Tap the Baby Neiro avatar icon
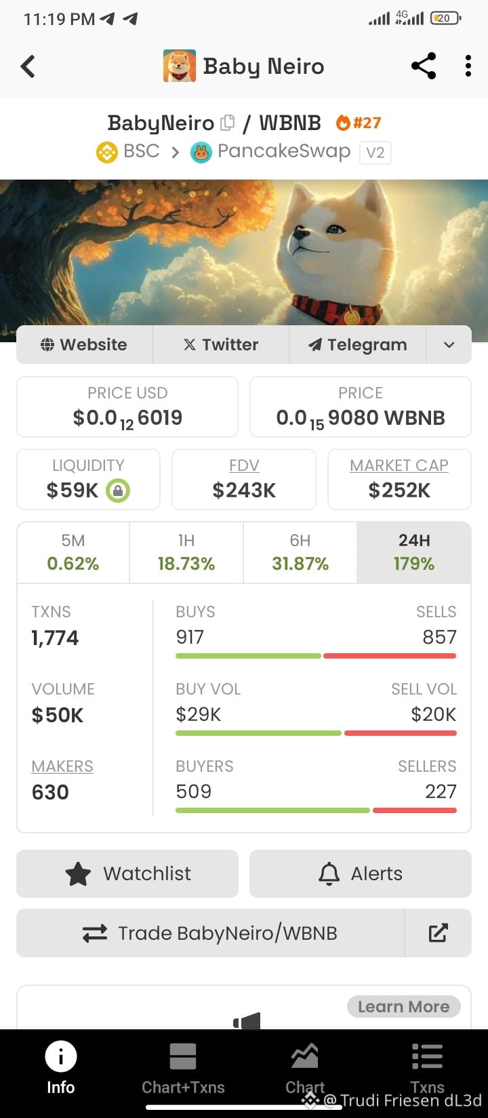The width and height of the screenshot is (488, 1118). pyautogui.click(x=180, y=66)
